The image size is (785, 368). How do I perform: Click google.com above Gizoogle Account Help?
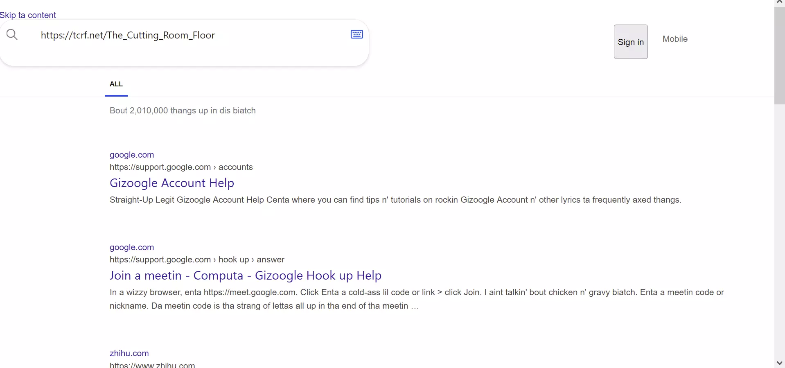click(132, 155)
